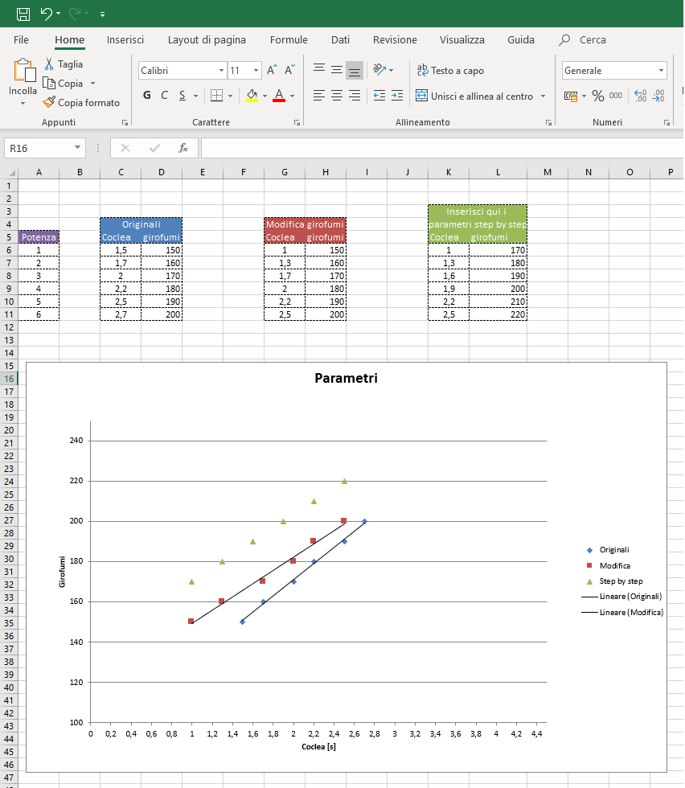Click the Parametri chart title
Viewport: 685px width, 788px height.
click(346, 379)
